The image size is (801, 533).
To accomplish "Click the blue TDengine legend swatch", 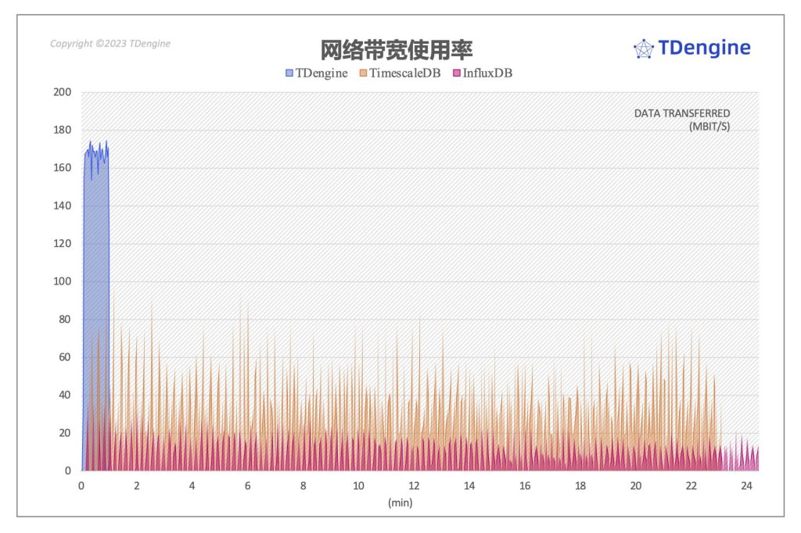I will 289,73.
